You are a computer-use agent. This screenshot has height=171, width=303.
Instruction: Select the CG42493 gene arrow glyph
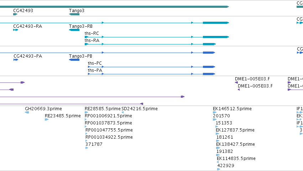pos(15,14)
